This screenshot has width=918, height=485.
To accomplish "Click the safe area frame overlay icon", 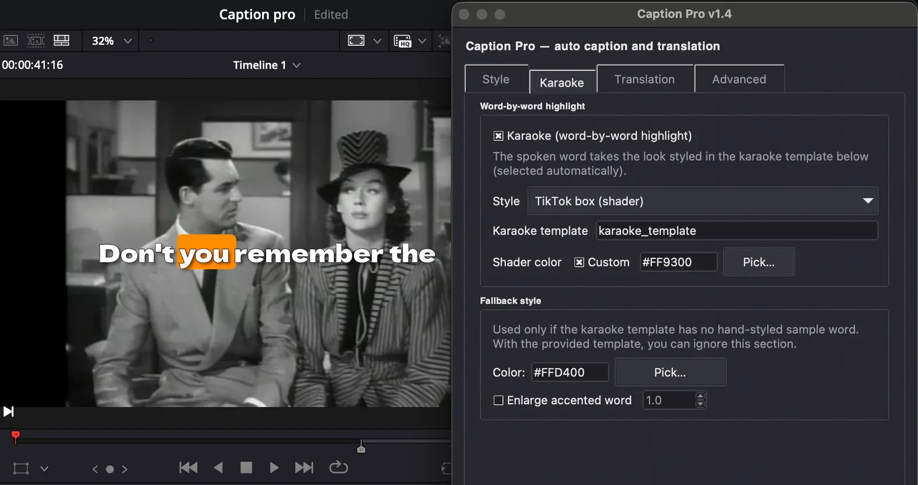I will (x=356, y=40).
